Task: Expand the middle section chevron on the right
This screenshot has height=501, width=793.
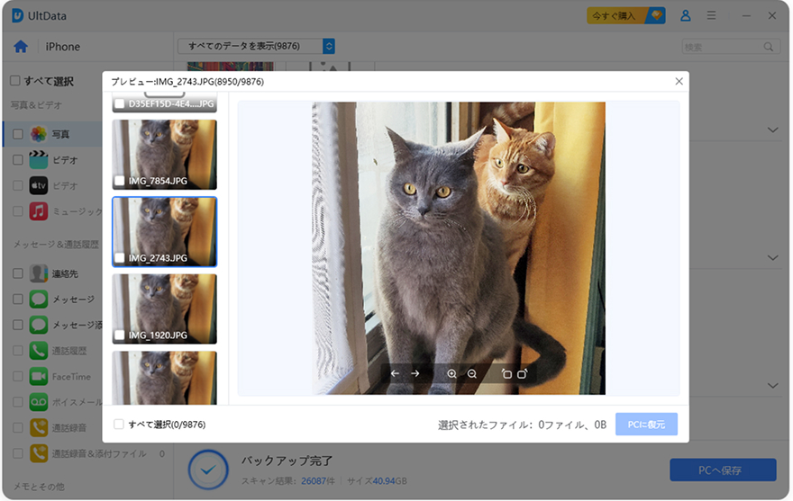Action: click(772, 257)
